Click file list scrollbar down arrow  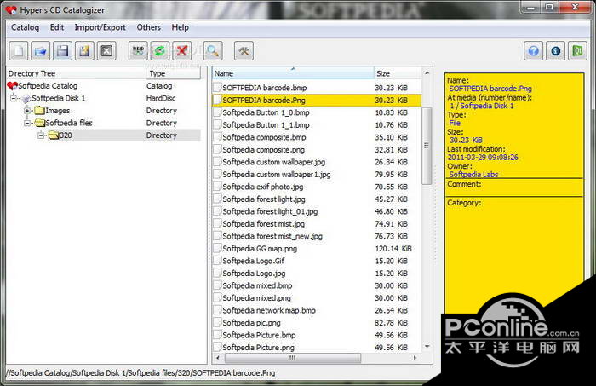point(427,347)
